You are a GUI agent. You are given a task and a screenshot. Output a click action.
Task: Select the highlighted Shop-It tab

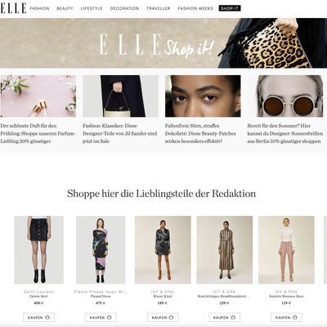[230, 8]
